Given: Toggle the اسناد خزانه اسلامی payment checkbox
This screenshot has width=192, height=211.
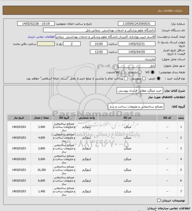Looking at the screenshot, I should click(126, 78).
